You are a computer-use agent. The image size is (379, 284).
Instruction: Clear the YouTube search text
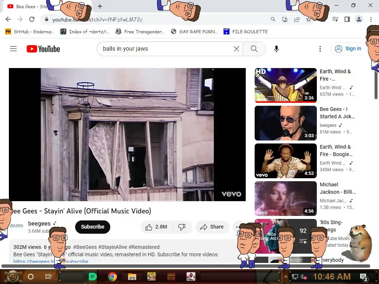click(x=237, y=49)
